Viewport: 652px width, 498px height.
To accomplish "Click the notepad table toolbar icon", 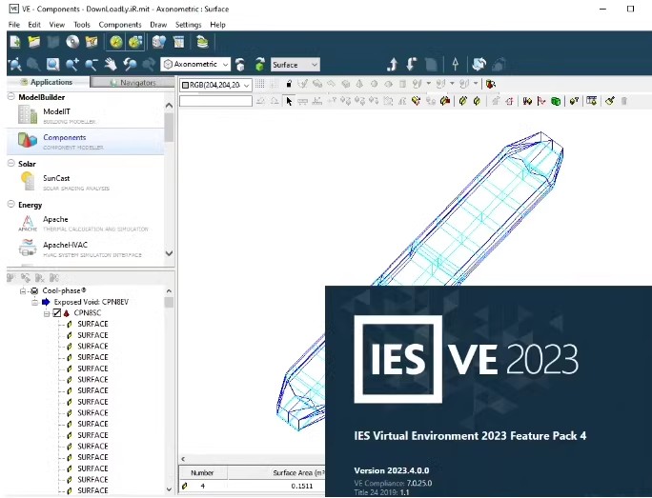I will [178, 42].
